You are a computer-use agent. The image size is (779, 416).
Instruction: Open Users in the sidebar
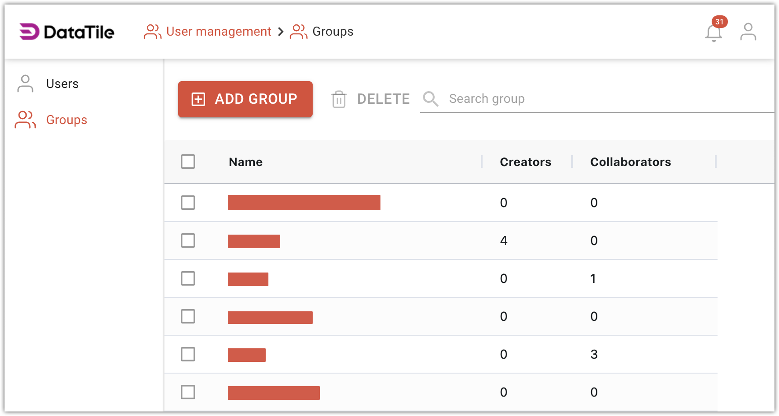pyautogui.click(x=62, y=84)
